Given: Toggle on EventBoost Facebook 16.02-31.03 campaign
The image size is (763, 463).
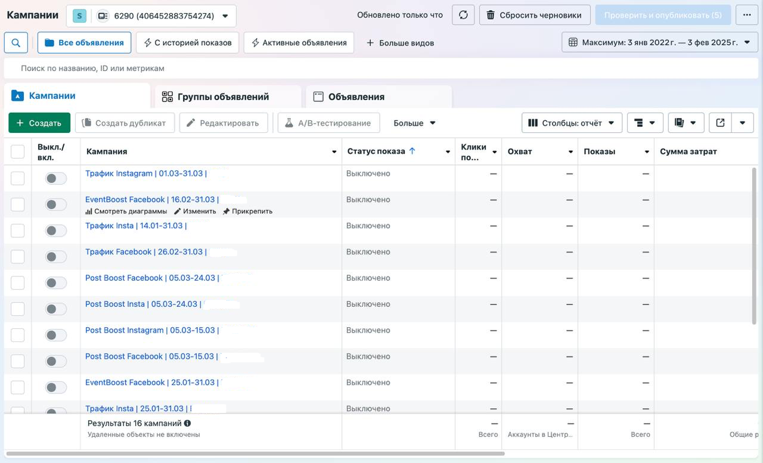Looking at the screenshot, I should pyautogui.click(x=56, y=204).
